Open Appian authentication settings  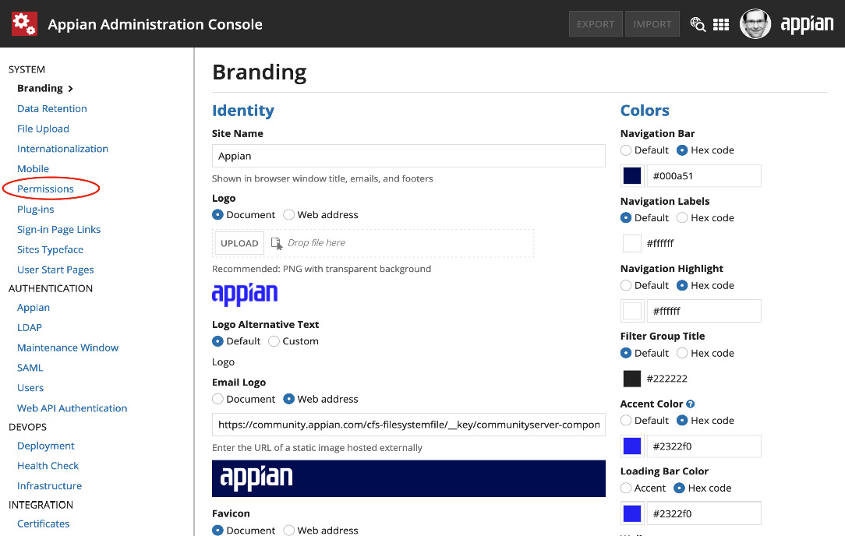click(x=34, y=308)
